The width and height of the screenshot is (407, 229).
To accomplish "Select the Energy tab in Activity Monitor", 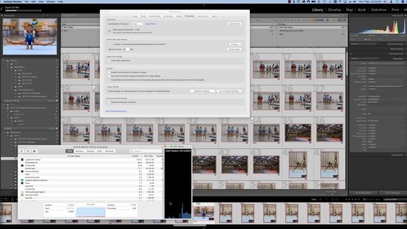I will [x=90, y=151].
